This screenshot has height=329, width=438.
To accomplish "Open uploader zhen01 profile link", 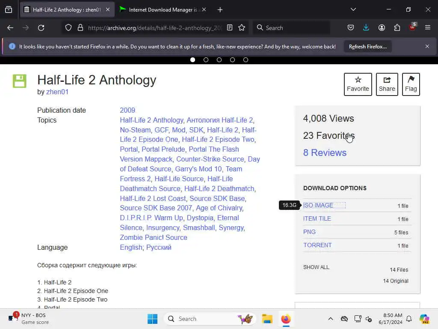I will (x=57, y=92).
